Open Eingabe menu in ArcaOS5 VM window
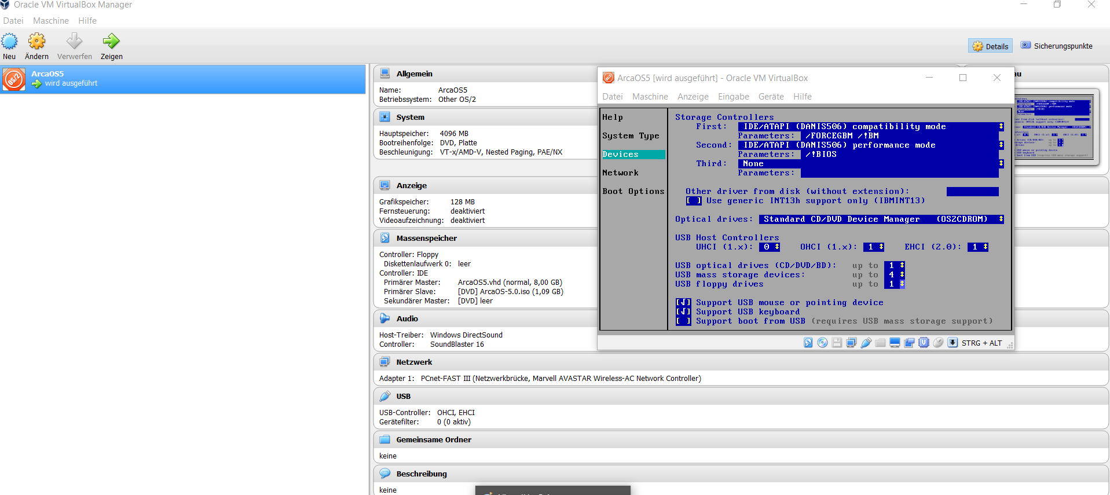 (x=734, y=97)
